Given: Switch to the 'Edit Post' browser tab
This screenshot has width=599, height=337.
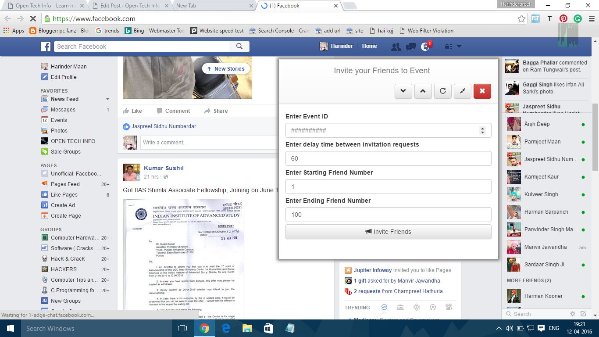Looking at the screenshot, I should pyautogui.click(x=129, y=6).
